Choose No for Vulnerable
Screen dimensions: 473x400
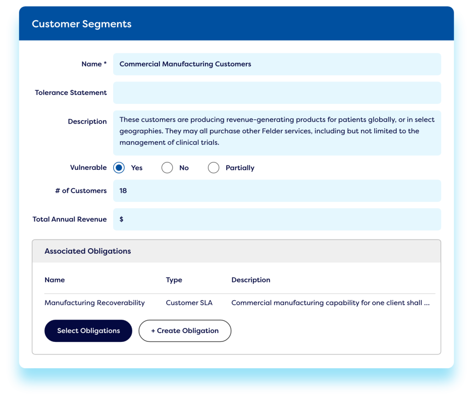point(167,168)
